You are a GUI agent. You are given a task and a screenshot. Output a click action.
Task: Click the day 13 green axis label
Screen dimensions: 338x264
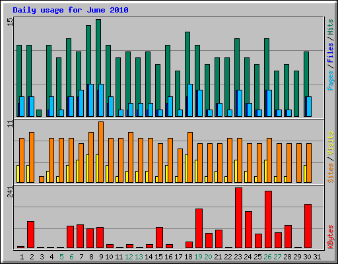[x=139, y=257]
